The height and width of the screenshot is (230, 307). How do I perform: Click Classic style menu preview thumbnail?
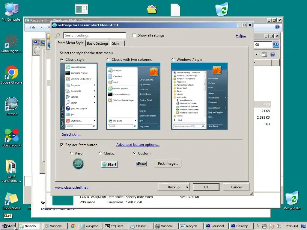pyautogui.click(x=79, y=96)
